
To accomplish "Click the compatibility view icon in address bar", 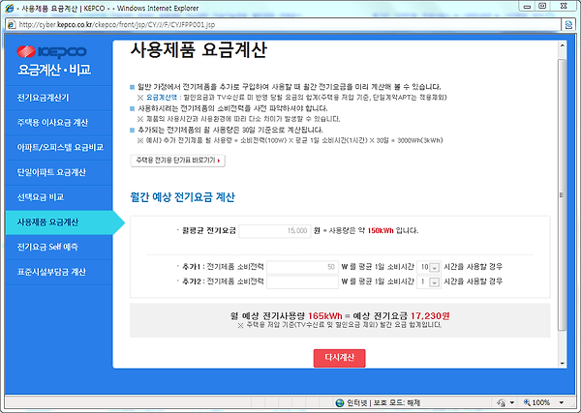I will [x=568, y=25].
